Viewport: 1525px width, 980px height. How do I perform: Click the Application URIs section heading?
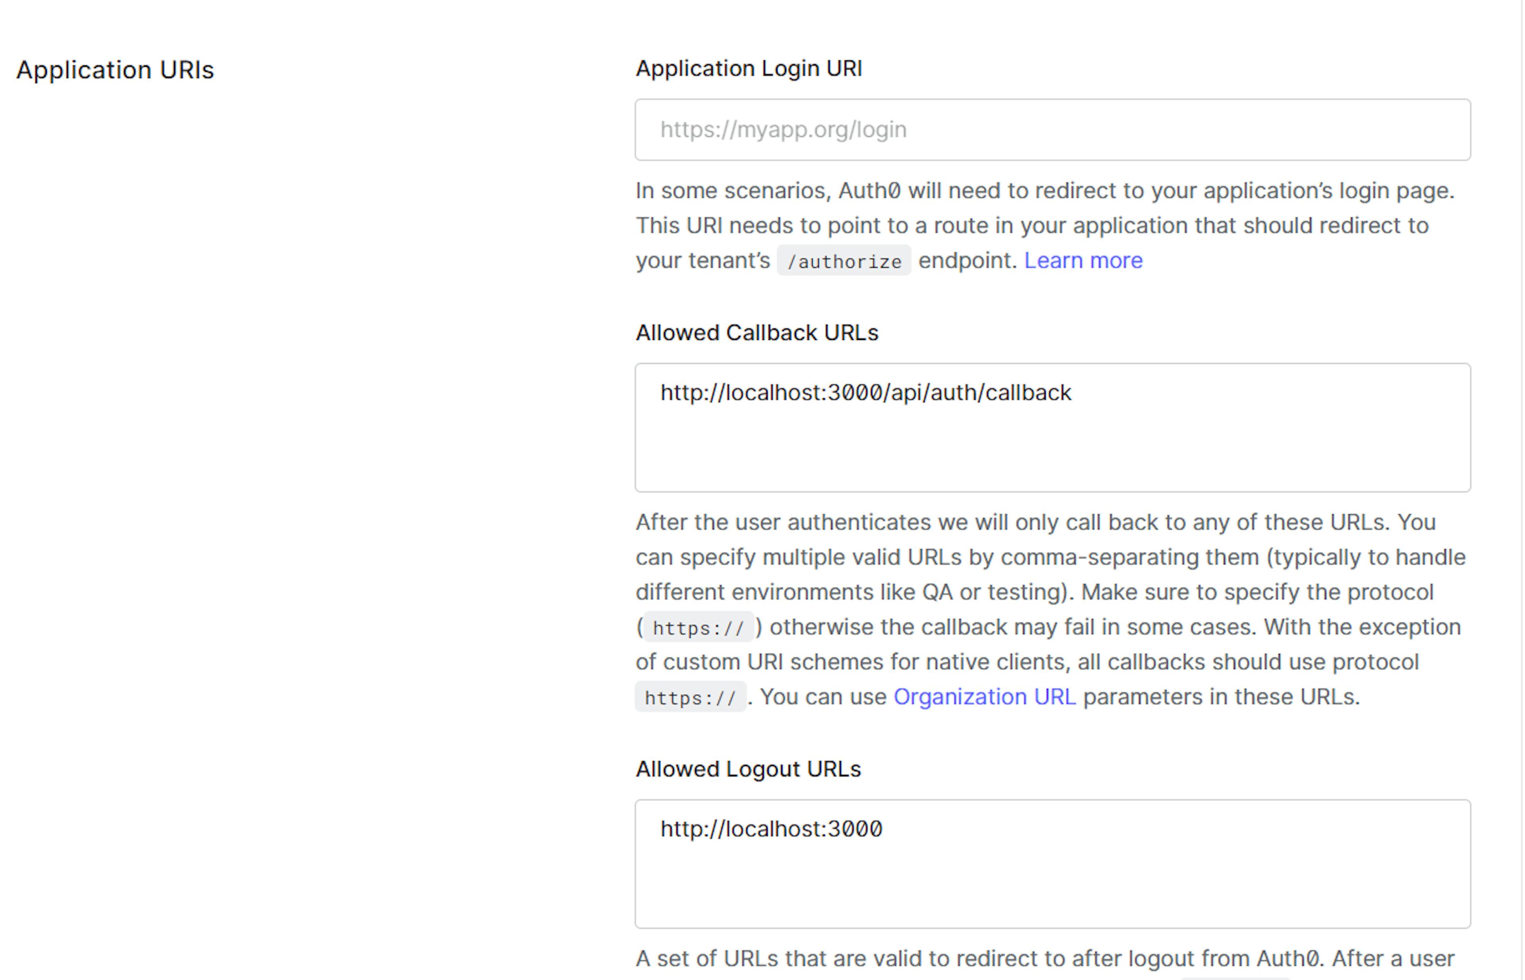point(115,70)
